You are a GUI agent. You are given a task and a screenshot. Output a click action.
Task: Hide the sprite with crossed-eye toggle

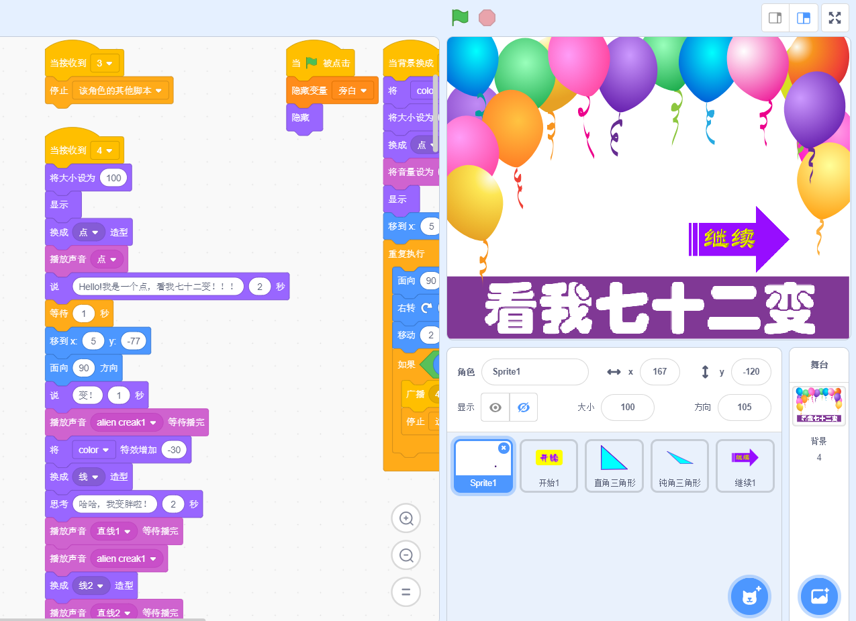tap(524, 408)
